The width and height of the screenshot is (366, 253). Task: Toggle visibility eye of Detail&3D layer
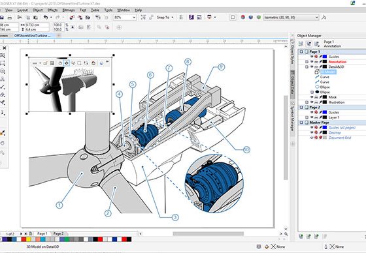click(x=312, y=67)
